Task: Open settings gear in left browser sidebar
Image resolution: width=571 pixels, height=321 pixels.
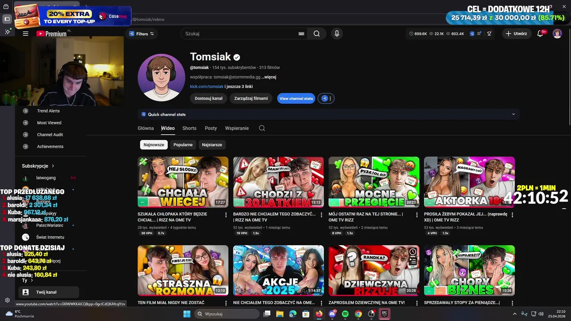Action: 7,300
